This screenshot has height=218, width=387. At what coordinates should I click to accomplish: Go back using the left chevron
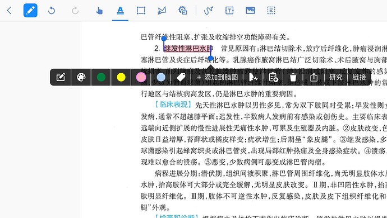click(x=10, y=11)
